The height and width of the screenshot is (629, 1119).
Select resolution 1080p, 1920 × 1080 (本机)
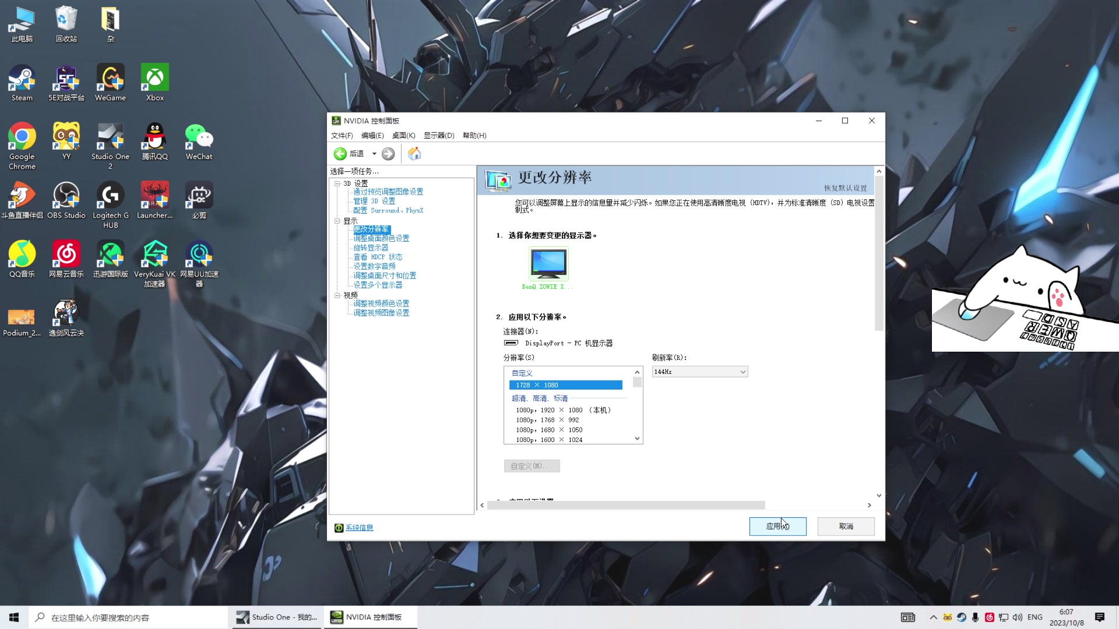pyautogui.click(x=564, y=410)
